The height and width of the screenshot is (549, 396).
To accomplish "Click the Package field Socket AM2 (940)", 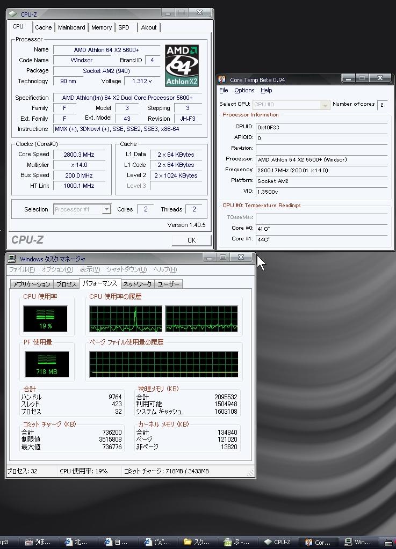I will (106, 71).
